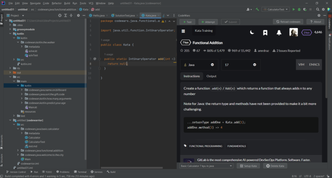Screen dimensions: 332x178
Task: Collapse all icon in Project panel header
Action: (71, 16)
